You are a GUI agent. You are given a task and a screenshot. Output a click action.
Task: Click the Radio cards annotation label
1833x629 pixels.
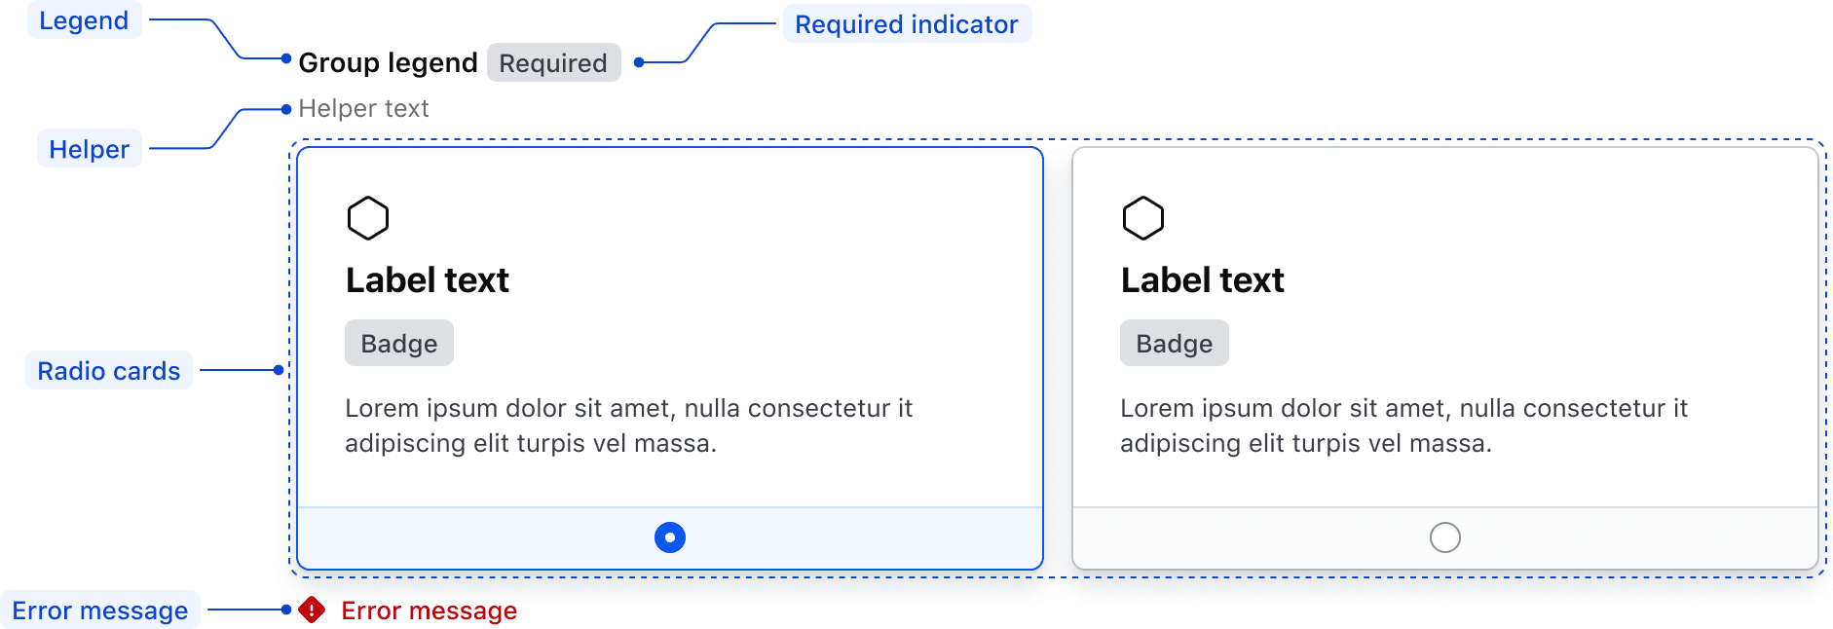click(x=109, y=371)
